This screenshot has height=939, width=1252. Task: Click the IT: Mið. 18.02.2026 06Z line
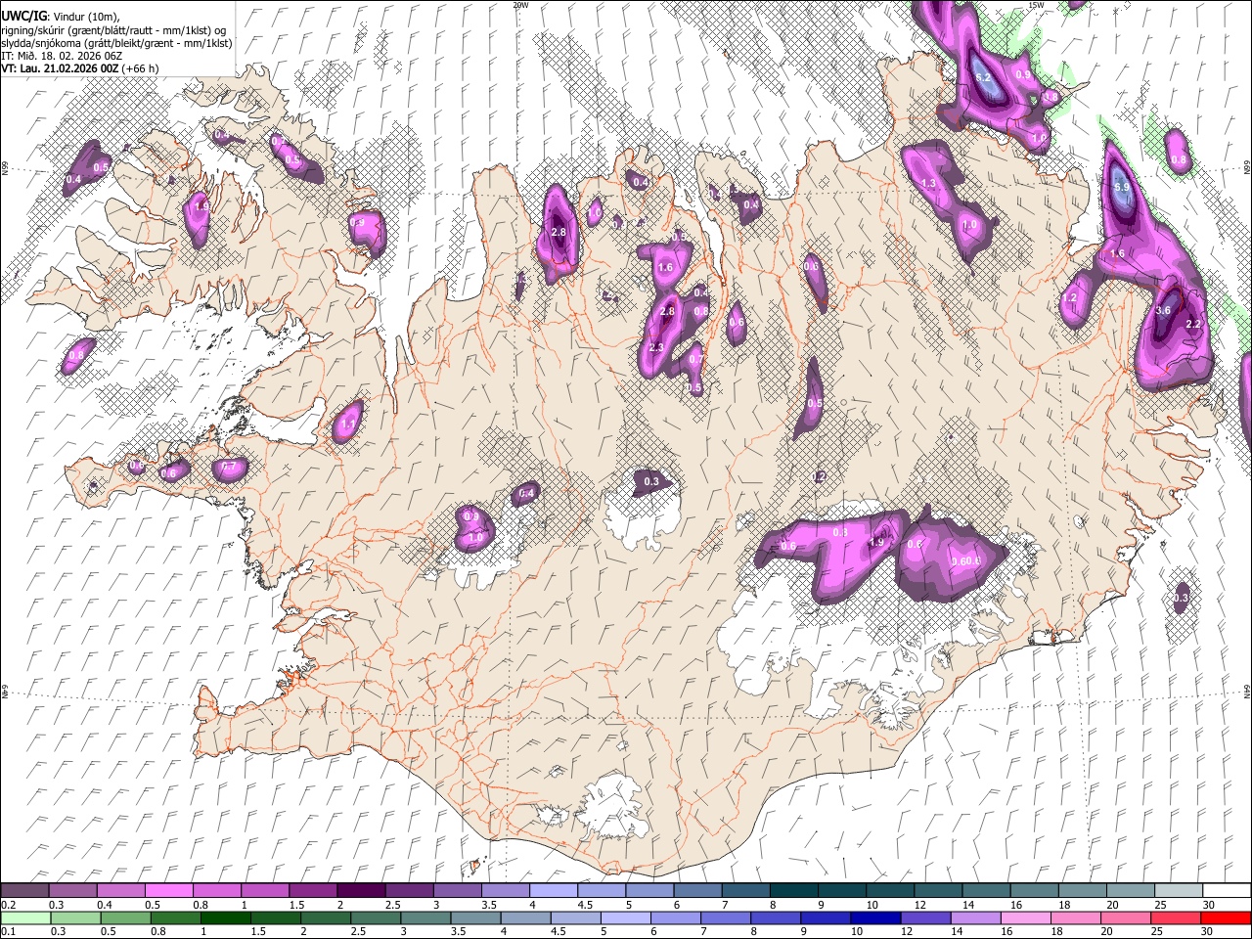[62, 56]
